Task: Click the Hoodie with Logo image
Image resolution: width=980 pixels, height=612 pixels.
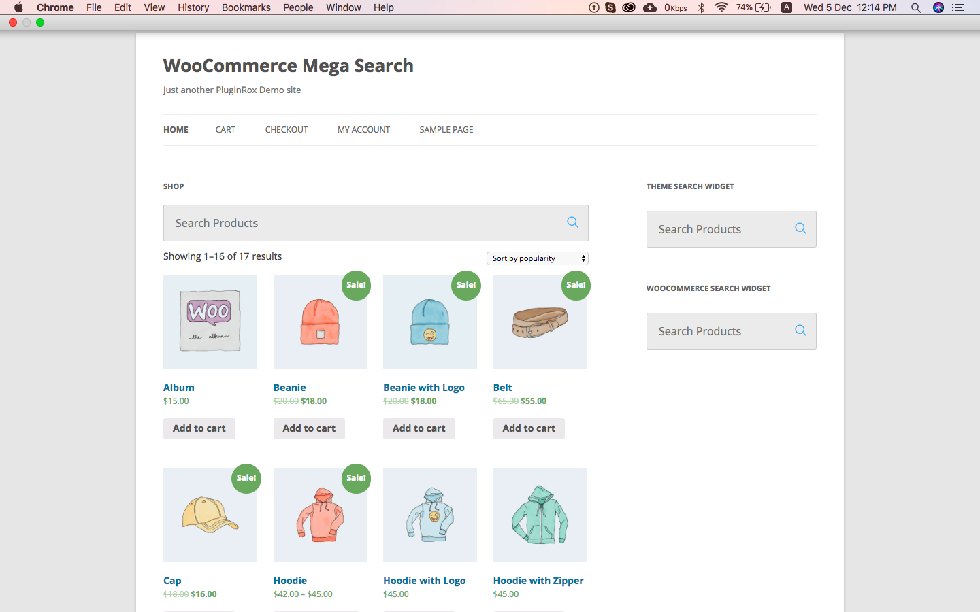Action: (x=430, y=515)
